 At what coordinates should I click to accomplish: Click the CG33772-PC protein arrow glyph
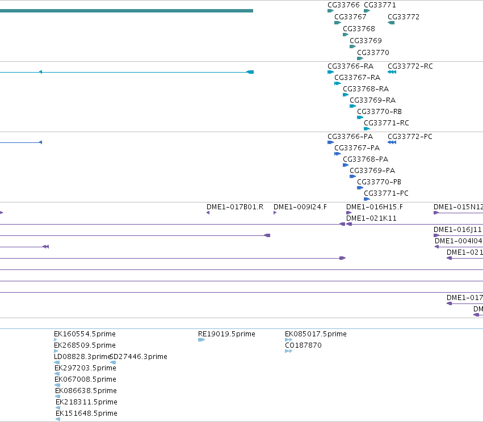392,142
